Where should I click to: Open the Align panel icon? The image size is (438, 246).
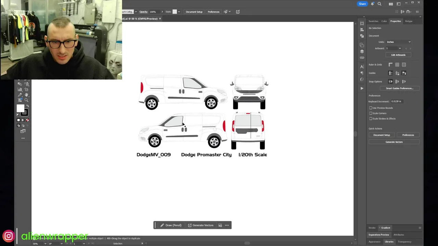(362, 30)
